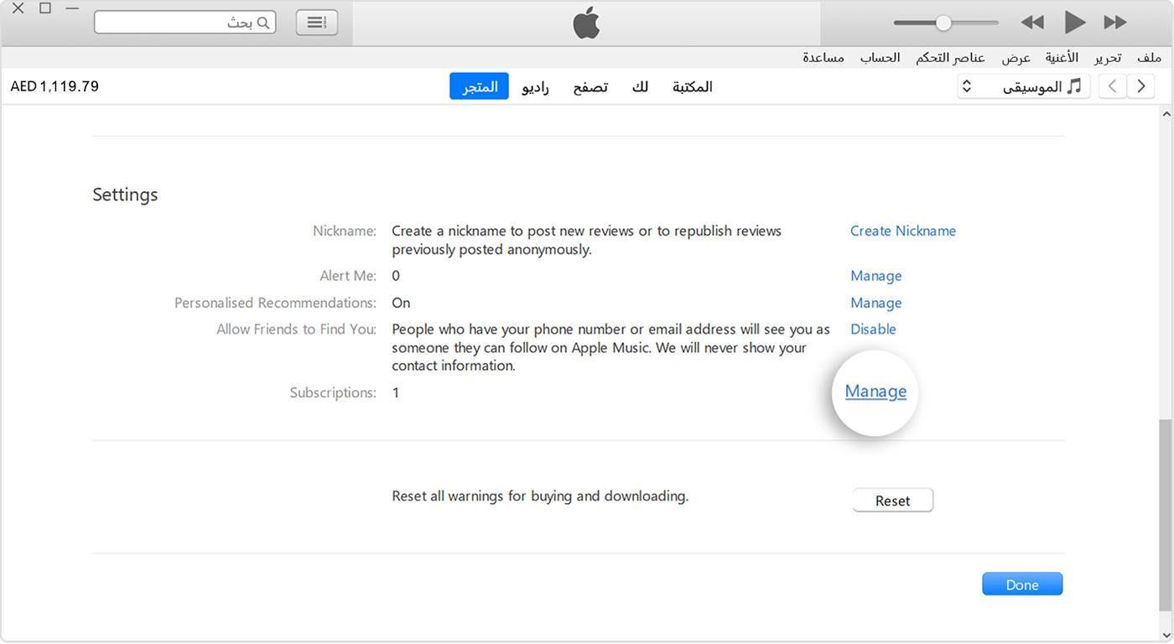Switch to the المكتبة tab

point(691,86)
